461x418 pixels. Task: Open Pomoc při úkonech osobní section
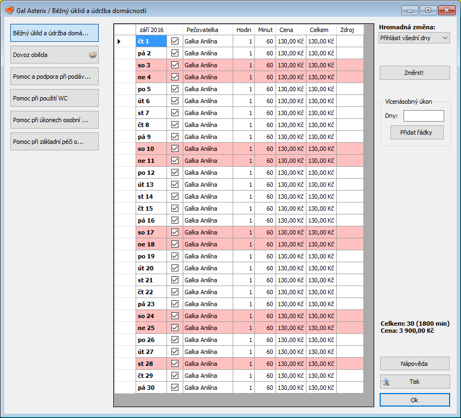[x=55, y=120]
